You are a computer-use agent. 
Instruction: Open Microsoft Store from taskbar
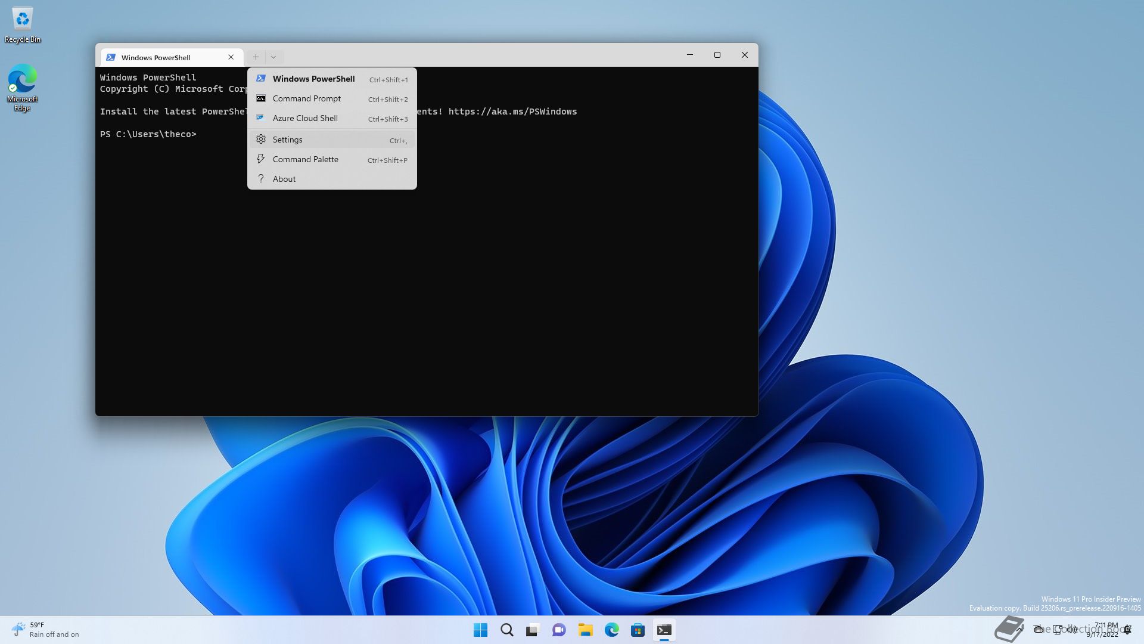[x=638, y=630]
